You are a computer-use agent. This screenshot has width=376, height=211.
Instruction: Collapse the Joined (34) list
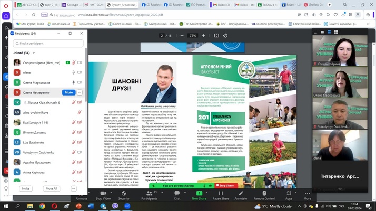tap(34, 53)
